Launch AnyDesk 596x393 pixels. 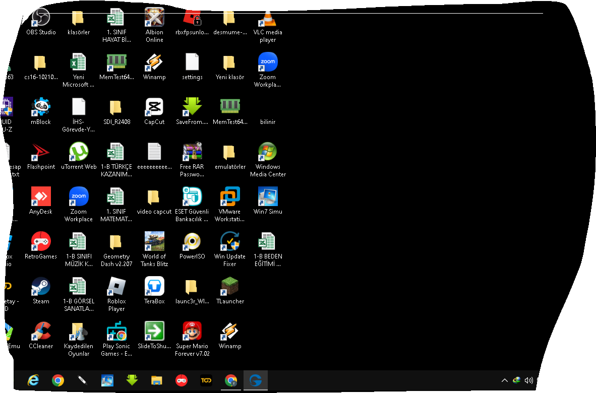[x=41, y=201]
